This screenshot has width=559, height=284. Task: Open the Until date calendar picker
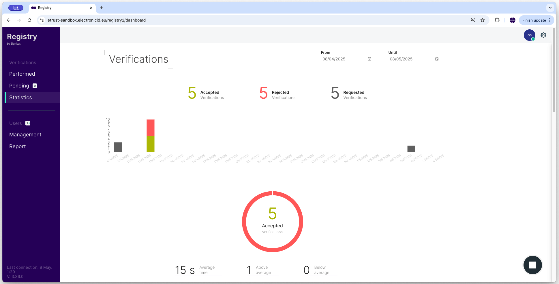tap(437, 59)
